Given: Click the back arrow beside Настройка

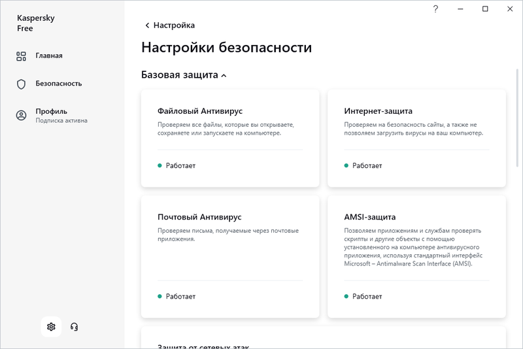Looking at the screenshot, I should (147, 25).
